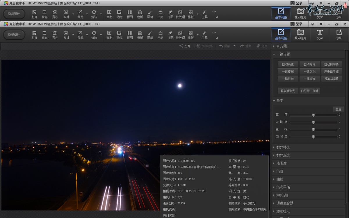This screenshot has height=218, width=349.
Task: Open the 素材 materials tool in the DJI_0008 window
Action: (109, 35)
